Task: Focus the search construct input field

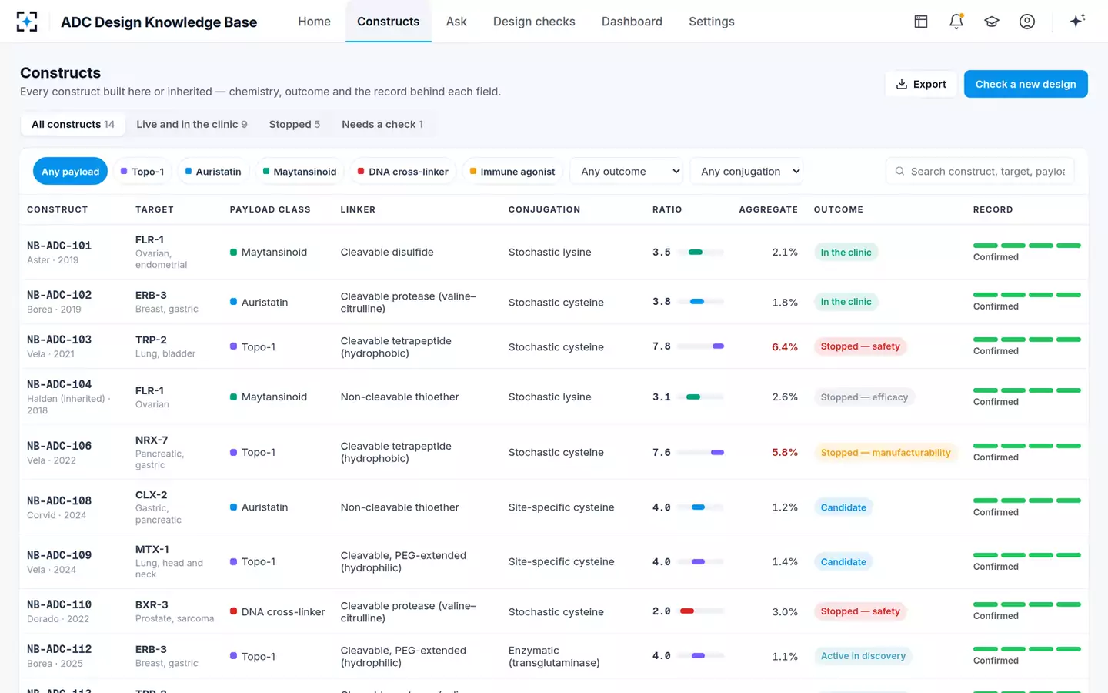Action: point(980,172)
